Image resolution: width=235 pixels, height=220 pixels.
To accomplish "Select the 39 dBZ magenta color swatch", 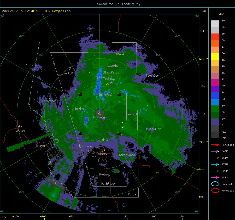I will [215, 82].
